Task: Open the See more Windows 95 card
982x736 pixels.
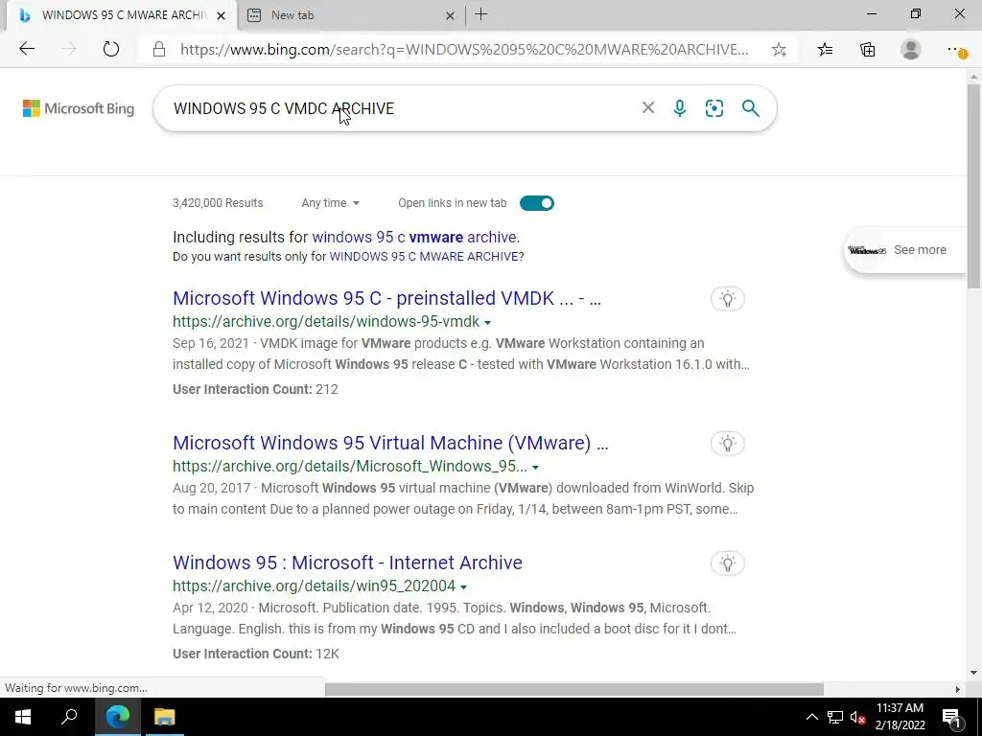Action: pos(905,250)
